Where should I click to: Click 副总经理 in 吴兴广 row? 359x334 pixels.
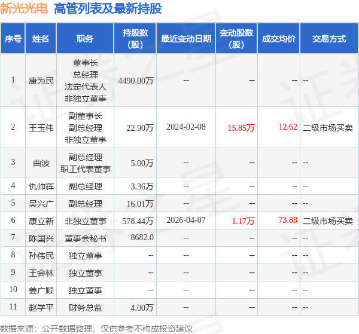pos(86,204)
